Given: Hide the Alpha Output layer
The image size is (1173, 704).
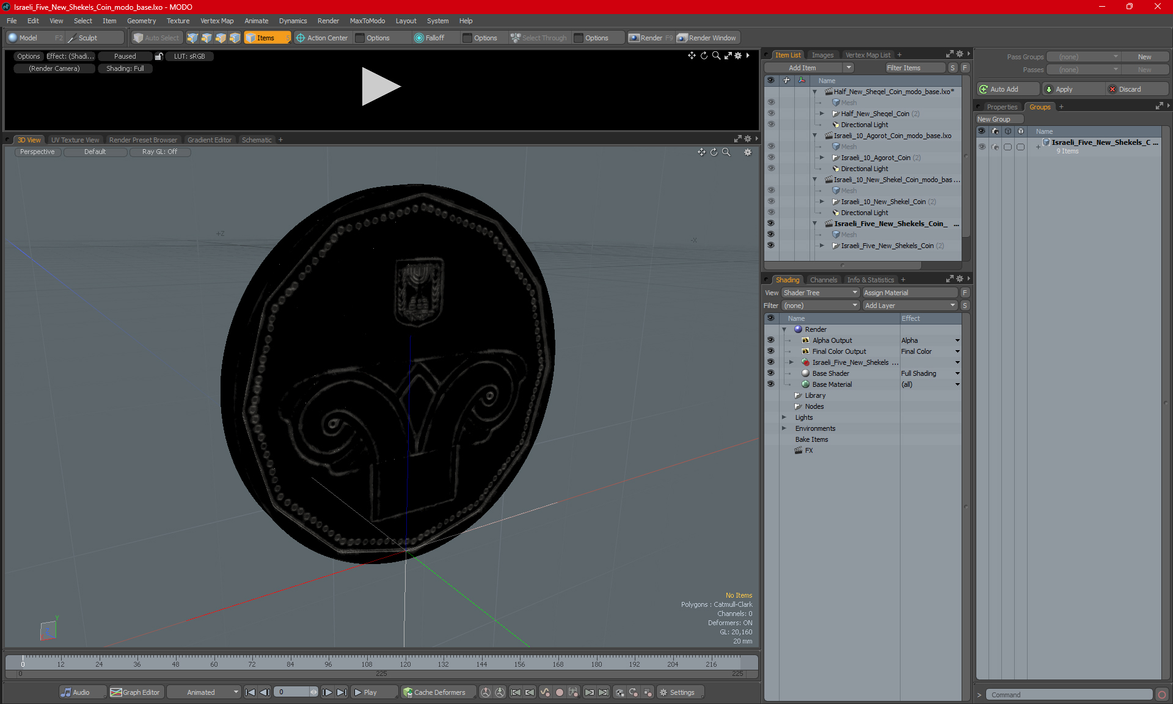Looking at the screenshot, I should pyautogui.click(x=770, y=340).
